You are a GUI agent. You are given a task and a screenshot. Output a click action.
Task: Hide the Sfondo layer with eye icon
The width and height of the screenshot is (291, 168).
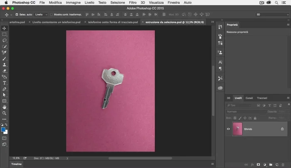tap(228, 129)
